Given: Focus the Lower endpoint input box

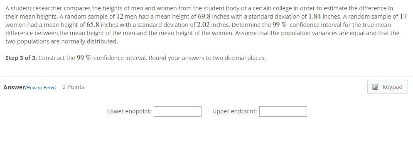Looking at the screenshot, I should click(177, 111).
